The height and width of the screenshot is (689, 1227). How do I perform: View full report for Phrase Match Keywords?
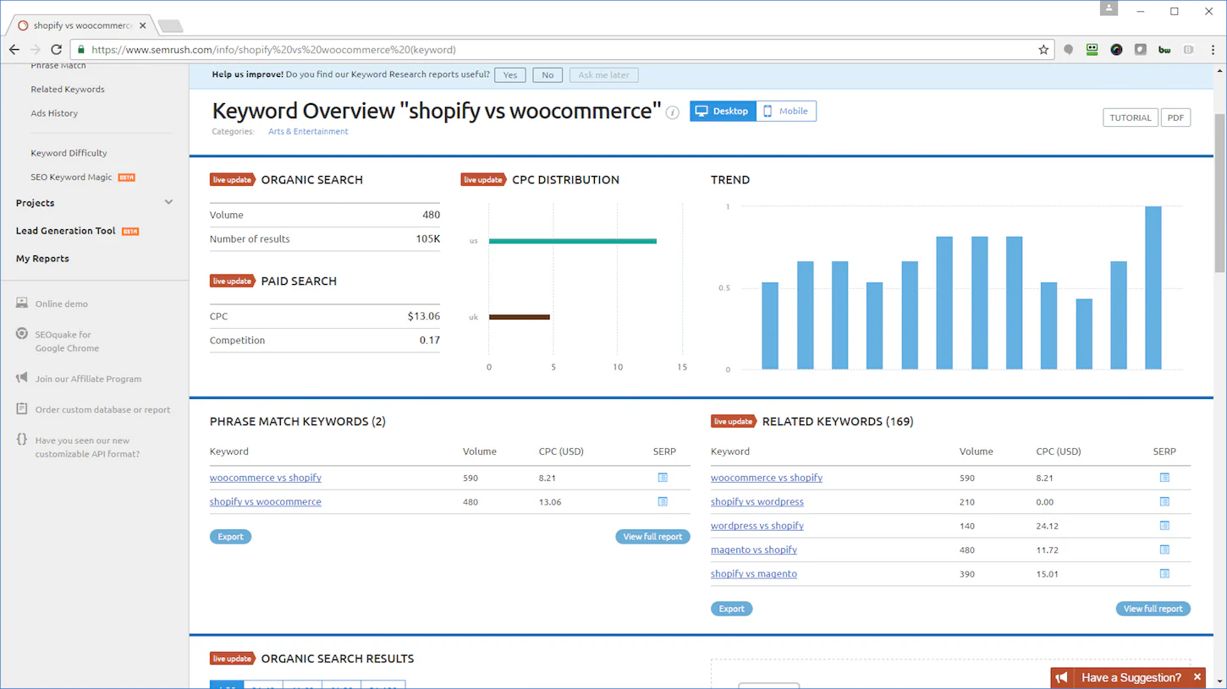coord(652,537)
